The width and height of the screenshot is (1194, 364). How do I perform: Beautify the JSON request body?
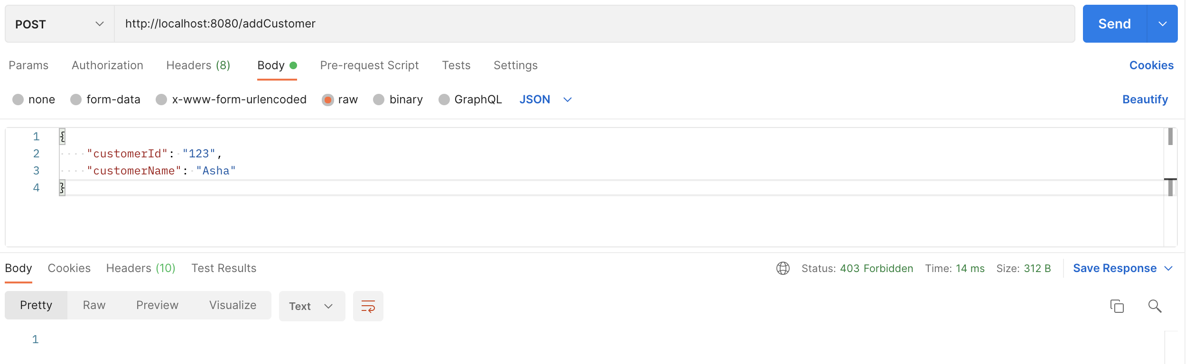coord(1146,100)
